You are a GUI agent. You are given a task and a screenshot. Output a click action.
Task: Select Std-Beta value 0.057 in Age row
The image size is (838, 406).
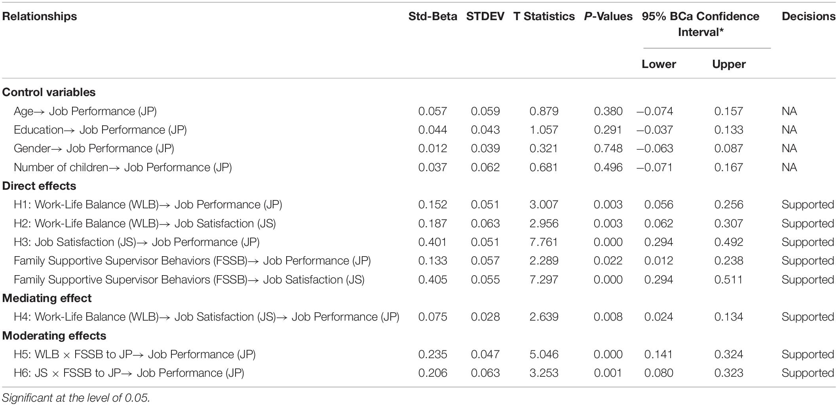pos(433,111)
